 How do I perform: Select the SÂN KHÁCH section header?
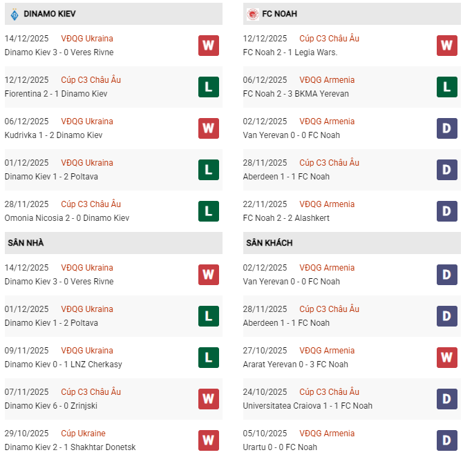coord(269,243)
